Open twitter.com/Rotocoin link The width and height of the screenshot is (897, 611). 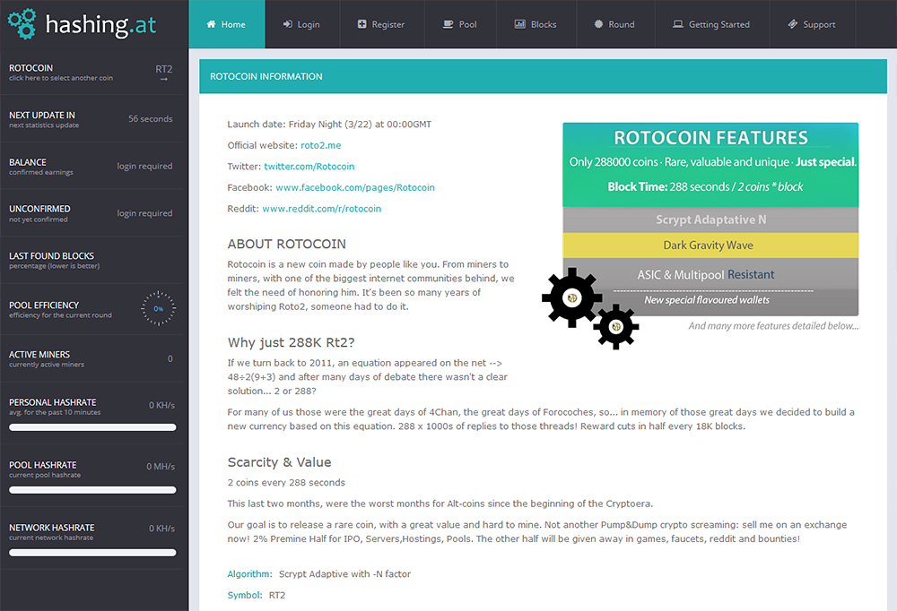tap(309, 167)
